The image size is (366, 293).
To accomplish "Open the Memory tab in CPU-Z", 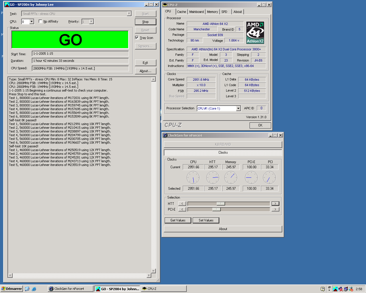I will click(x=212, y=12).
